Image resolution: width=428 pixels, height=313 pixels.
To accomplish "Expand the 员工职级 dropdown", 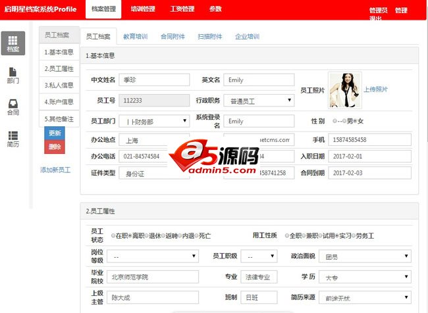I will coord(259,256).
